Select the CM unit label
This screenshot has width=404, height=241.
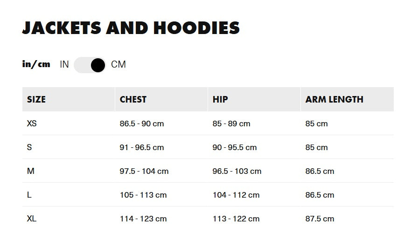[x=118, y=65]
